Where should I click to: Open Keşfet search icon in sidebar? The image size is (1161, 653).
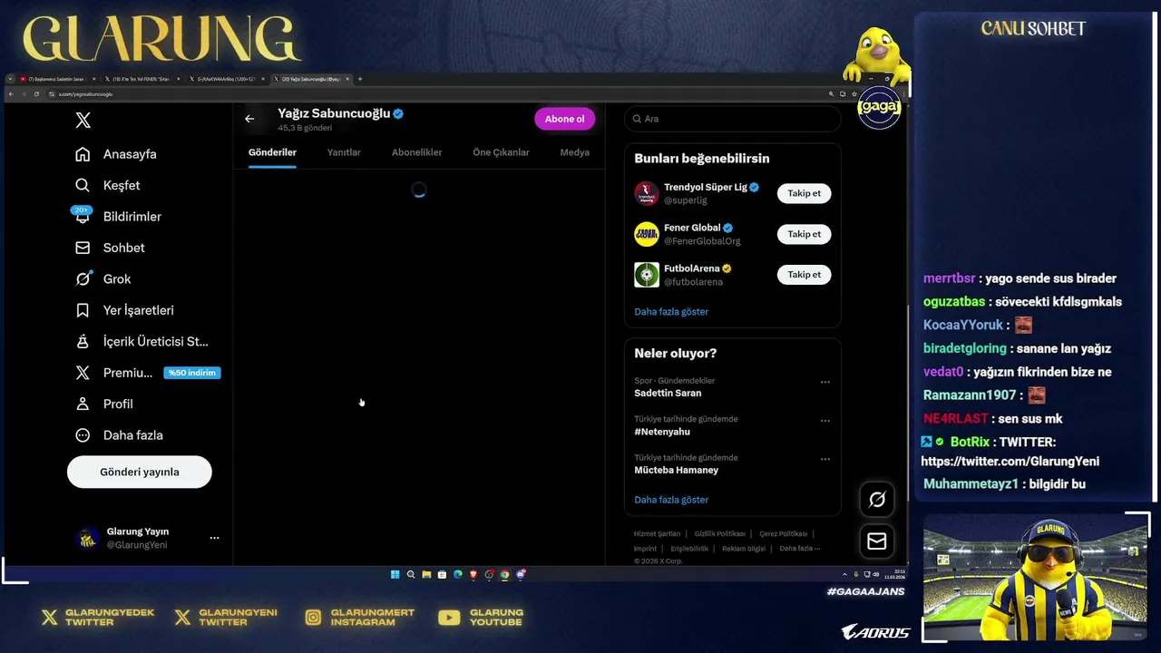(x=83, y=185)
